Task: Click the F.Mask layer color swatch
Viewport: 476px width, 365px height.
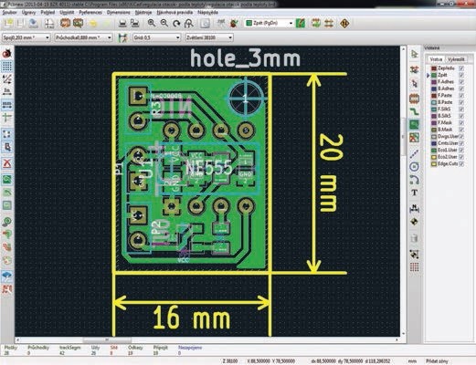Action: [434, 122]
